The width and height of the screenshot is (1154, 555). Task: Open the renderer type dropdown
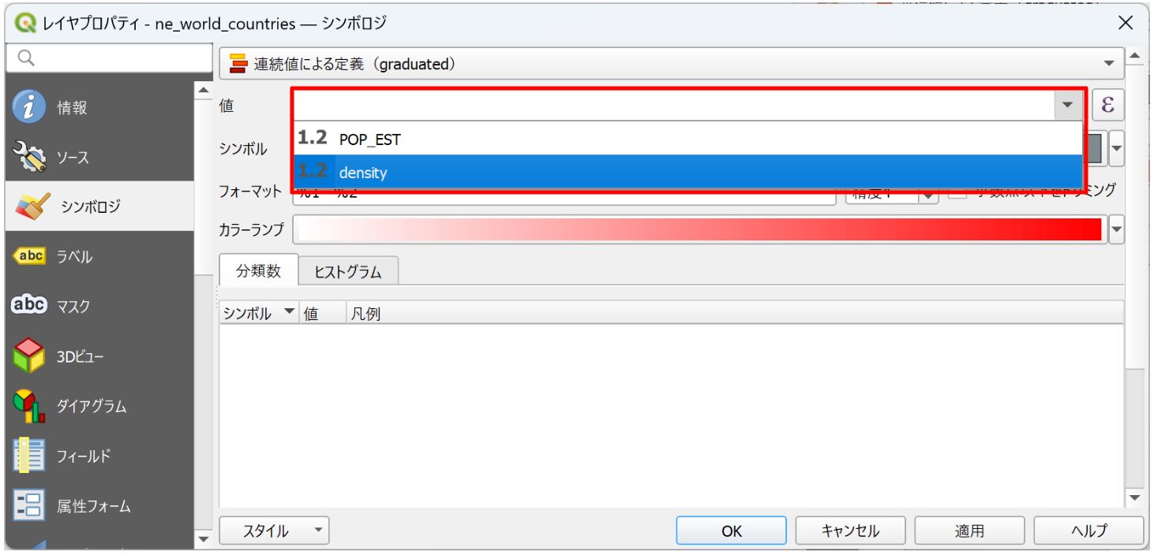tap(671, 64)
